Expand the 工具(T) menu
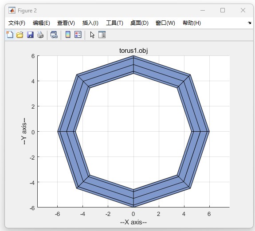This screenshot has height=231, width=255. click(114, 23)
